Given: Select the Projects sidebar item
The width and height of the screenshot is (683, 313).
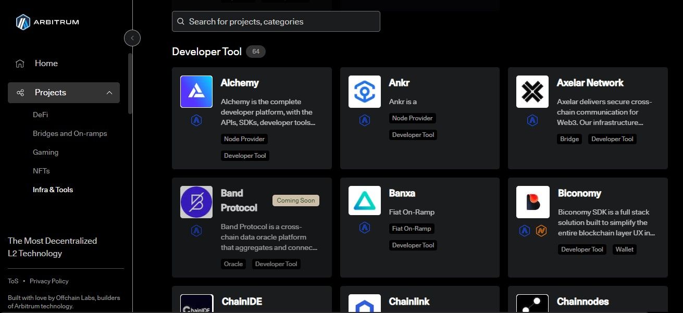Looking at the screenshot, I should (64, 93).
